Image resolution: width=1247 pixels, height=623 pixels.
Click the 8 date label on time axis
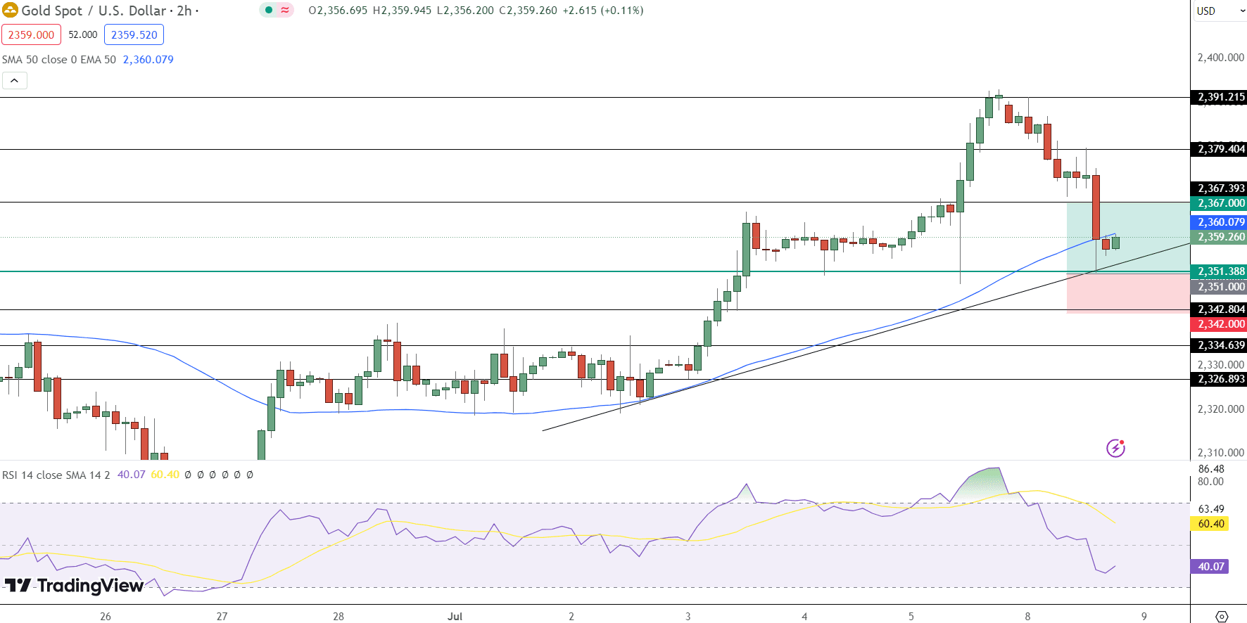[1027, 617]
